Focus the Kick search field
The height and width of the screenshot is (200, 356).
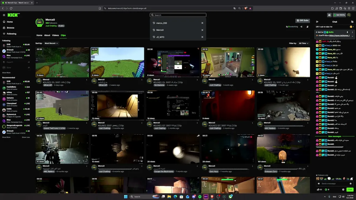pyautogui.click(x=178, y=15)
